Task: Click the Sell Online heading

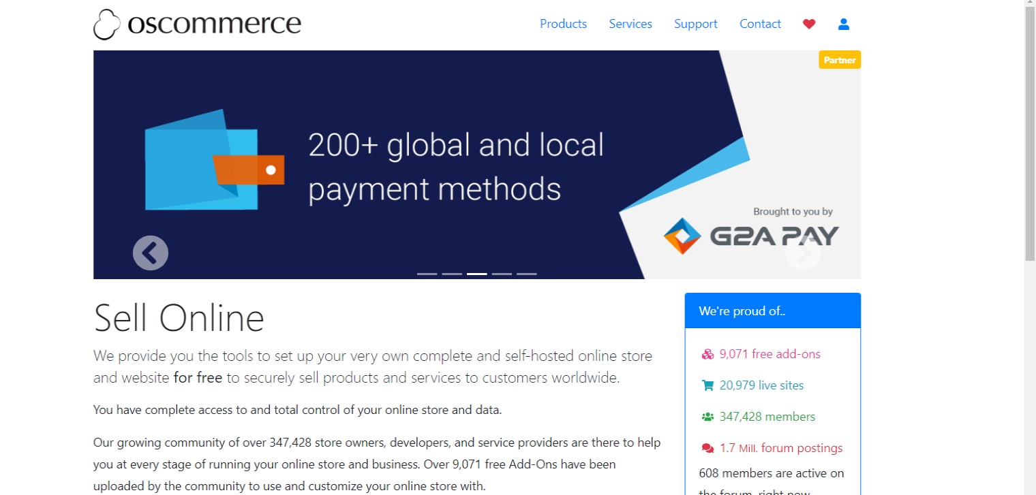Action: [179, 318]
